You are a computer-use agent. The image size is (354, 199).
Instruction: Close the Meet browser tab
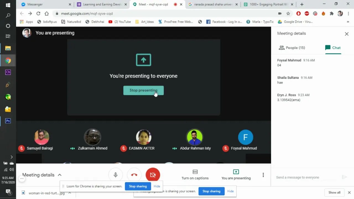(x=181, y=4)
